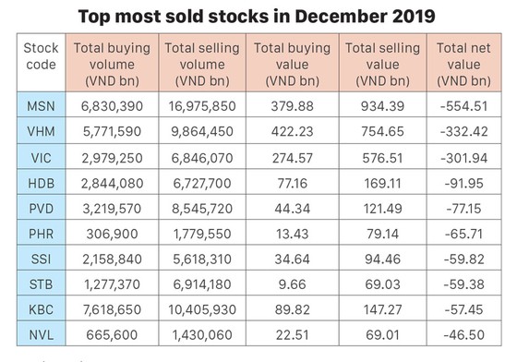
Task: Click the KBC stock code cell
Action: click(x=42, y=308)
